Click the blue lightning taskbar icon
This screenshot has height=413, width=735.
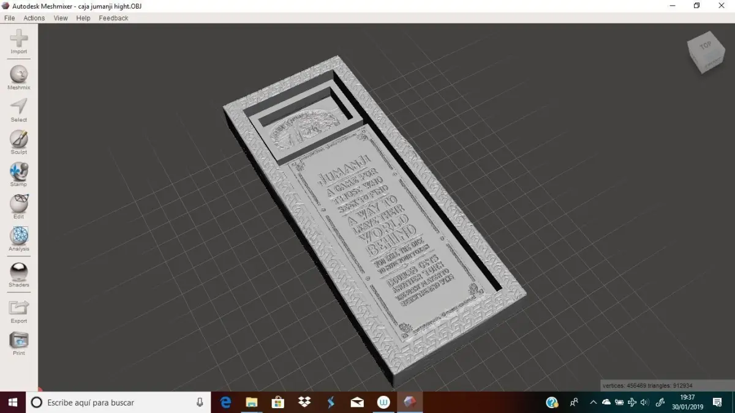click(331, 402)
